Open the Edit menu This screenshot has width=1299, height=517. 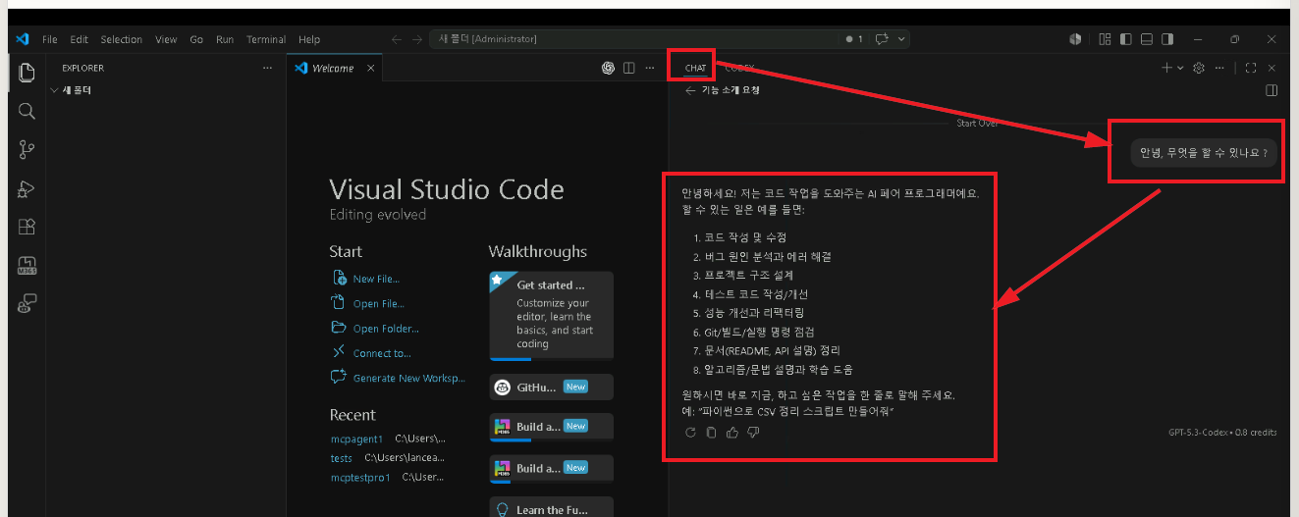click(x=79, y=39)
